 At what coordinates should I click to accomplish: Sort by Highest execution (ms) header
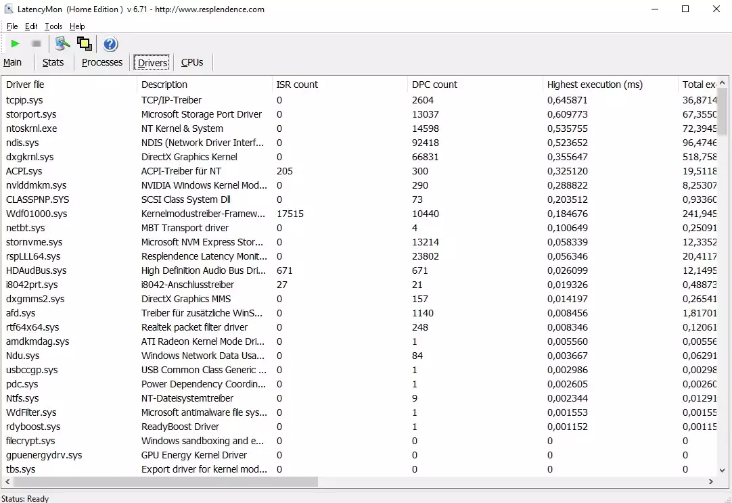(611, 85)
